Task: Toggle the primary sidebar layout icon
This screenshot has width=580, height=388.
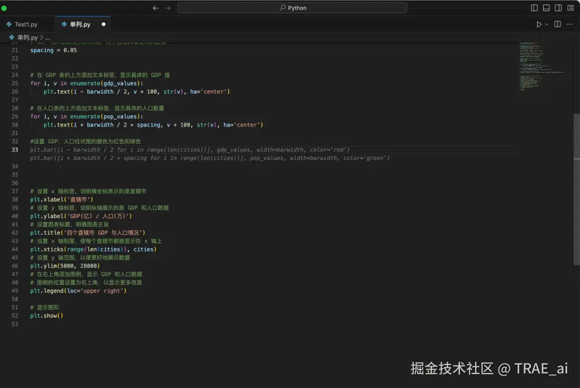Action: pyautogui.click(x=534, y=8)
